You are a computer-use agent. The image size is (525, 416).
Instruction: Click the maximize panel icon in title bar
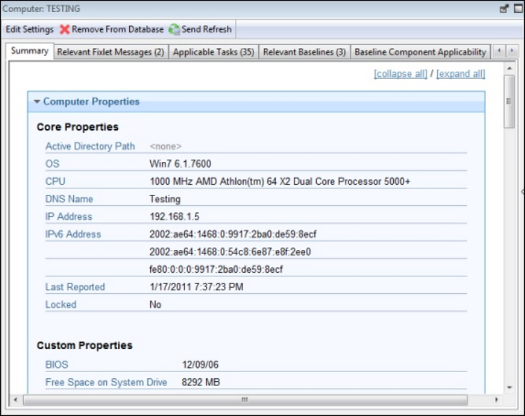(x=519, y=8)
